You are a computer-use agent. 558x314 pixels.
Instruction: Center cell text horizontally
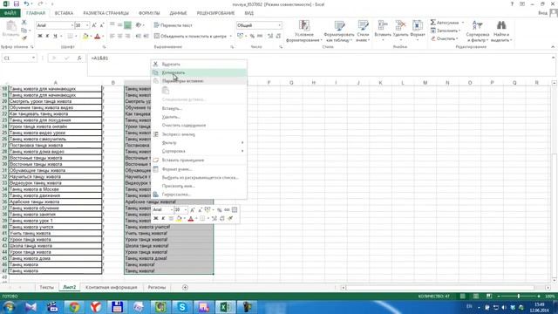[x=120, y=36]
